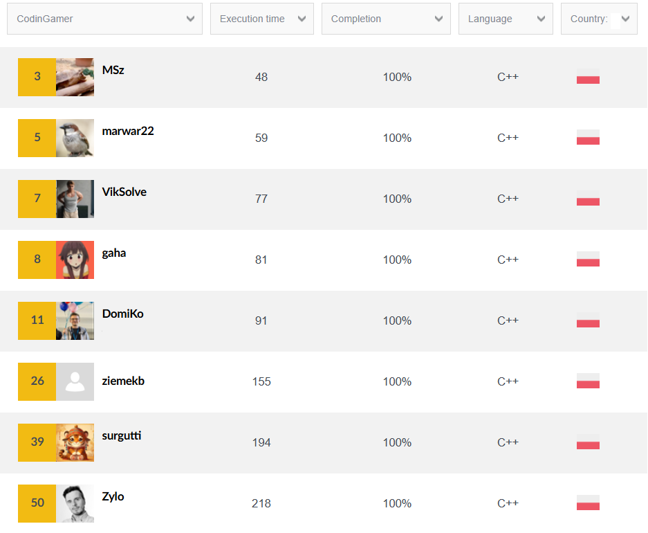Visit the marwar22 profile link
Screen dimensions: 648x533
click(x=128, y=131)
